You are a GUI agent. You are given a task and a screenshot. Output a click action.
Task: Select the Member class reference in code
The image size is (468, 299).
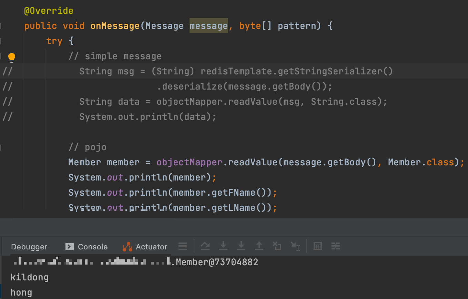tap(404, 162)
